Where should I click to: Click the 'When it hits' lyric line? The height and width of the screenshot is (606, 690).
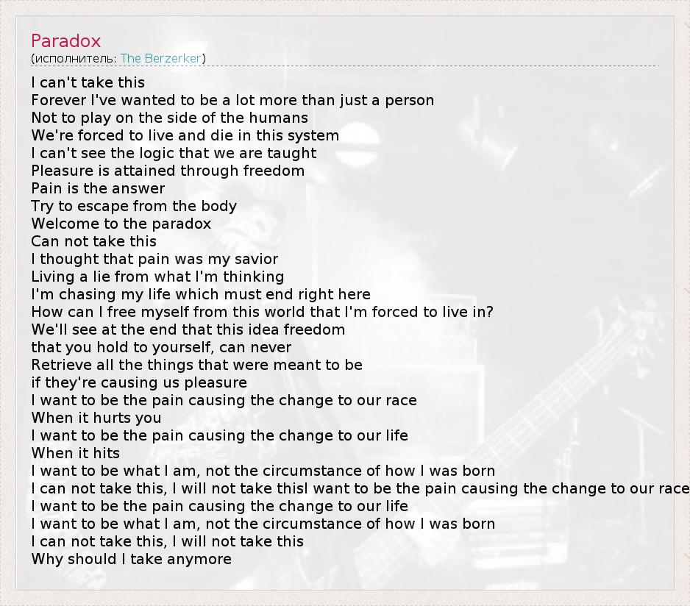75,453
